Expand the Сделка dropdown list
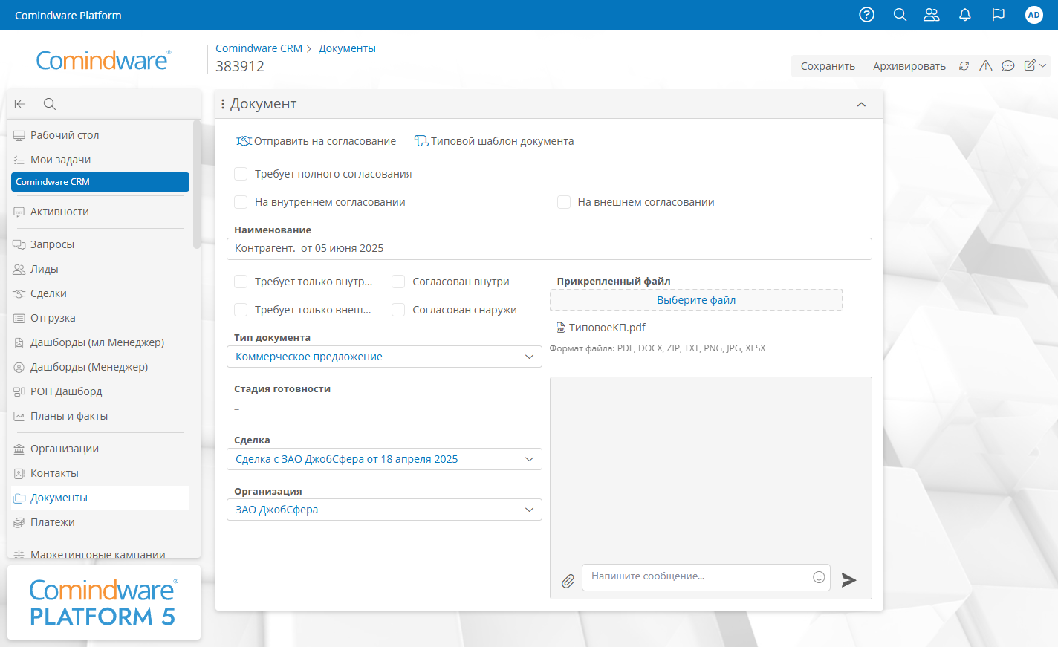 [x=384, y=459]
